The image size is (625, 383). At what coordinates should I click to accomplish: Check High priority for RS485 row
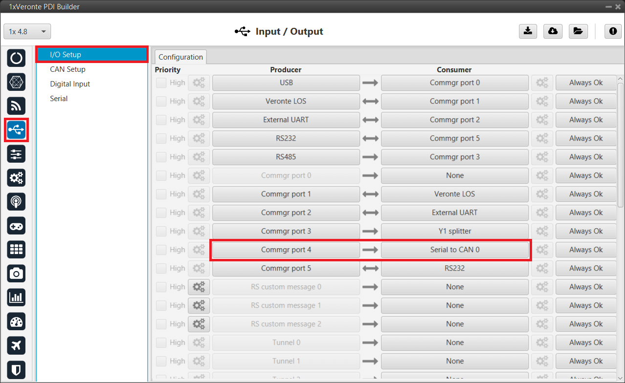coord(161,157)
